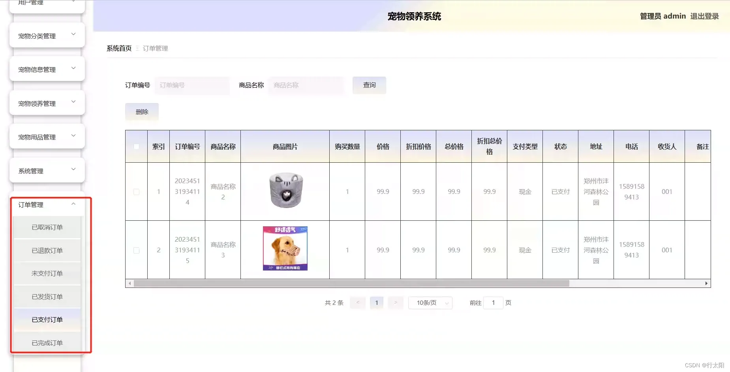Image resolution: width=730 pixels, height=372 pixels.
Task: Click the 状态 column header
Action: (561, 147)
